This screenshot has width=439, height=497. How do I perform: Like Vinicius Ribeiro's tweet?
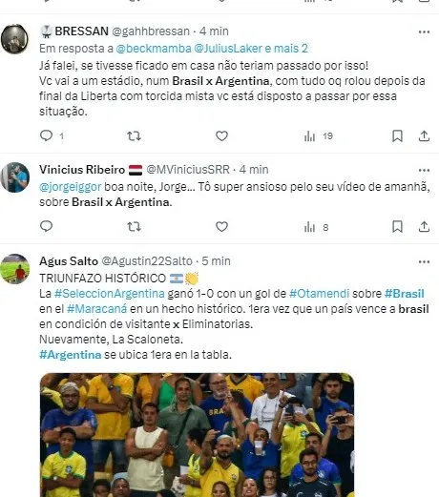pyautogui.click(x=221, y=227)
